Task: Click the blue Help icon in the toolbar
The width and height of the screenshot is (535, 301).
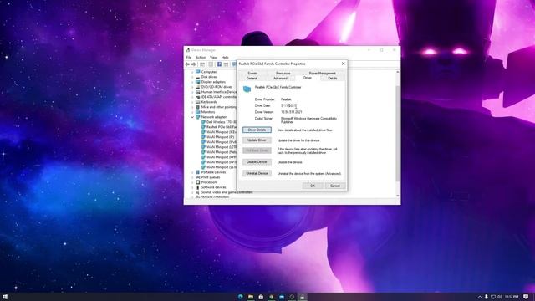Action: [x=219, y=64]
